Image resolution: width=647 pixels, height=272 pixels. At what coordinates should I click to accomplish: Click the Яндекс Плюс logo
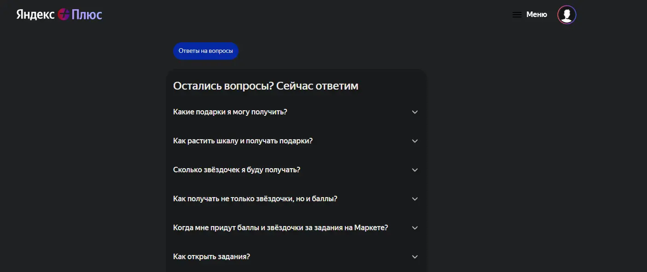[x=59, y=15]
